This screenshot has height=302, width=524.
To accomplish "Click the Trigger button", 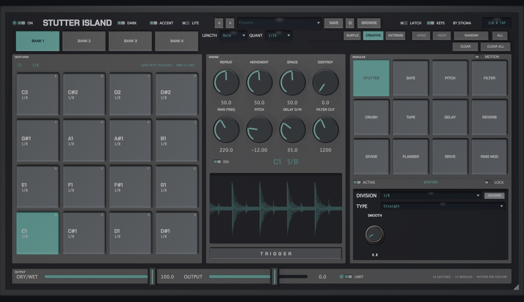I will click(276, 254).
